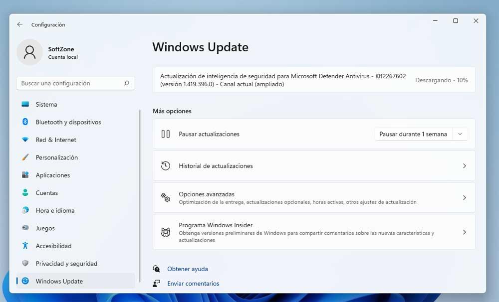Click the SoftZone account name
Screen dimensions: 499x302
tap(61, 49)
